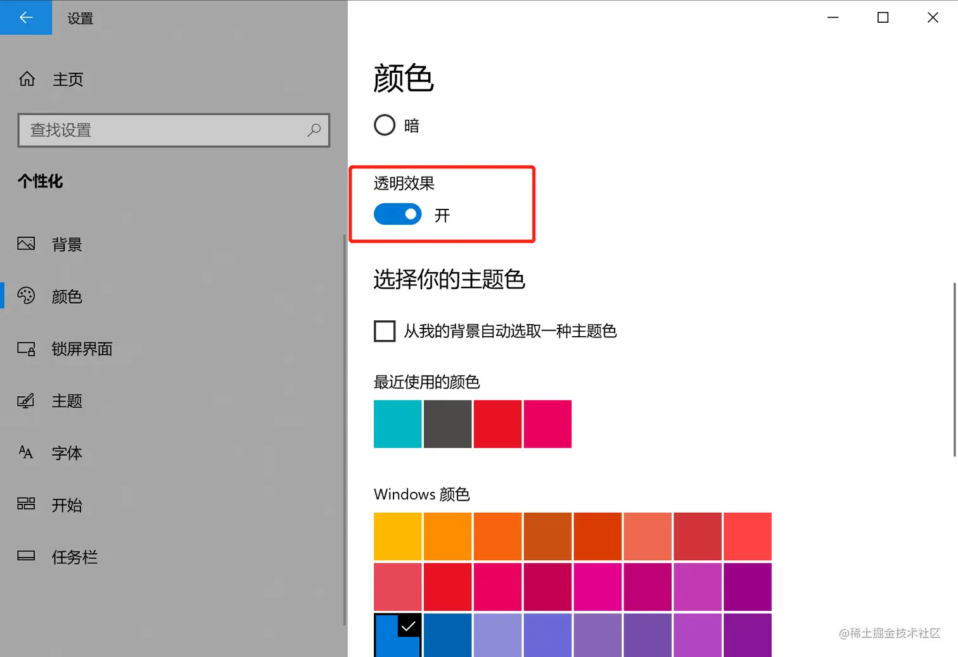
Task: Click the right-side vertical scrollbar
Action: pyautogui.click(x=954, y=370)
